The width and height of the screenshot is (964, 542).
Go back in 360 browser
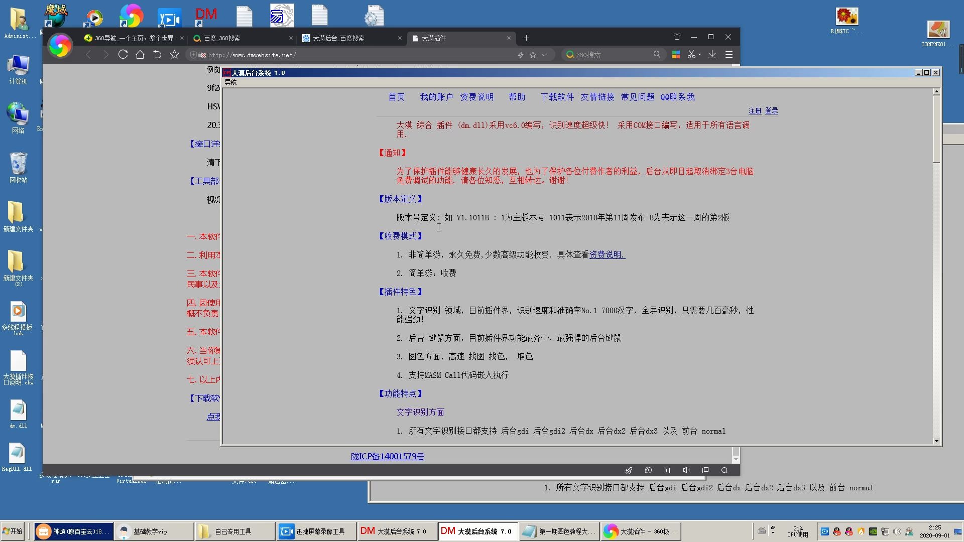[88, 55]
